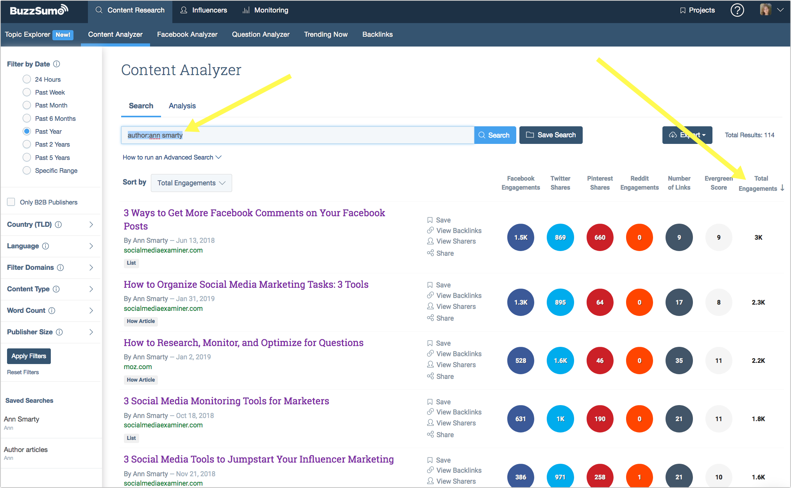Click the user profile avatar
Viewport: 791px width, 488px height.
point(765,10)
